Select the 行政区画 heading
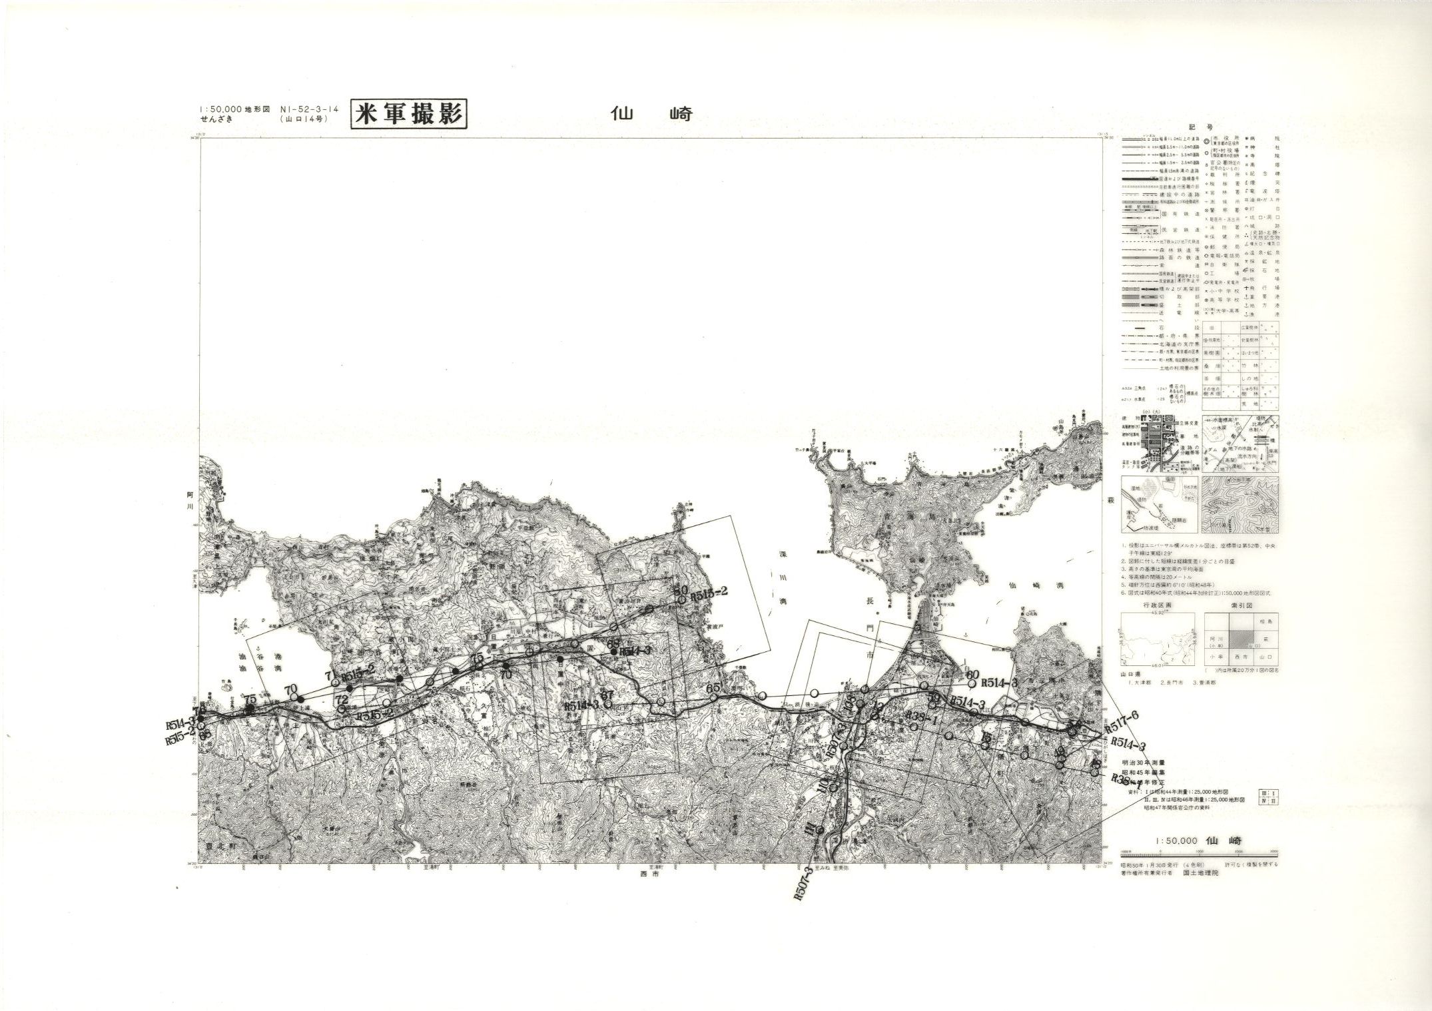 (x=1158, y=605)
